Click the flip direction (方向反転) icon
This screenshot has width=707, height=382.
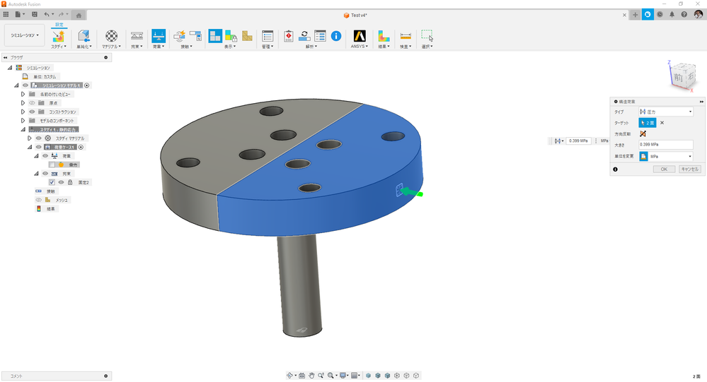(643, 133)
